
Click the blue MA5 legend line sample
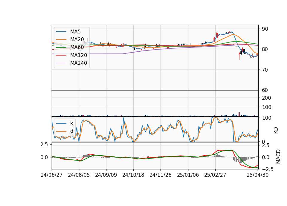click(x=61, y=32)
